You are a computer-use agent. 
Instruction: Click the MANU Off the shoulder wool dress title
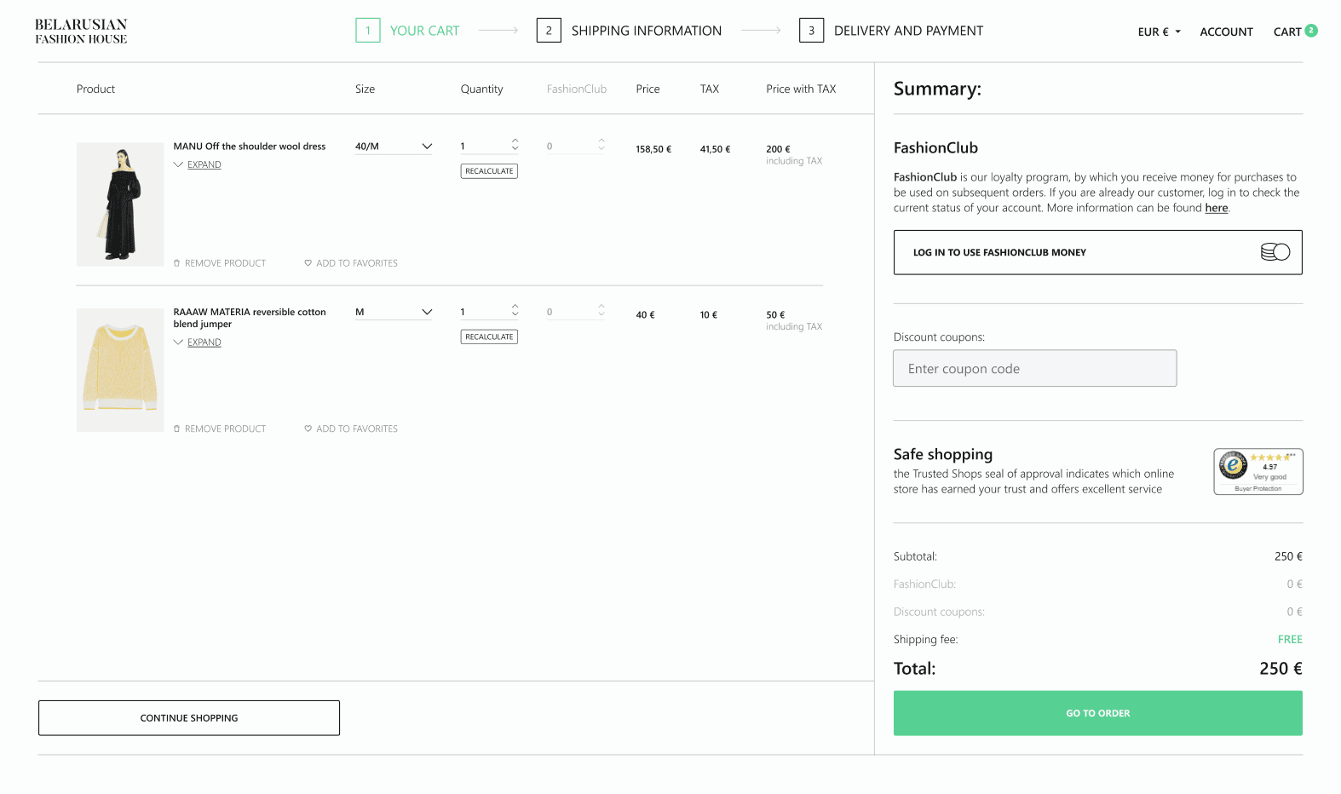tap(250, 147)
